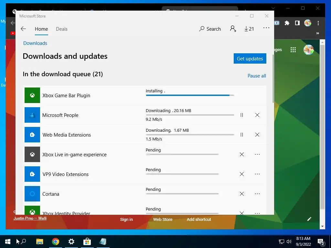
Task: Click the Xbox Game Bar Plugin icon
Action: tap(32, 95)
